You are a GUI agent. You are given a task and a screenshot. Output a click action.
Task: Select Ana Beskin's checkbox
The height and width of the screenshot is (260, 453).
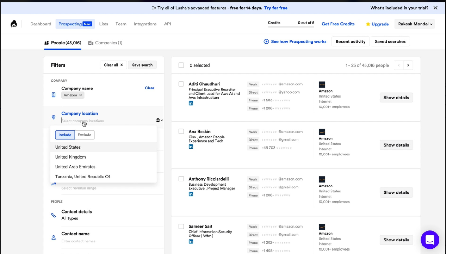(x=181, y=132)
